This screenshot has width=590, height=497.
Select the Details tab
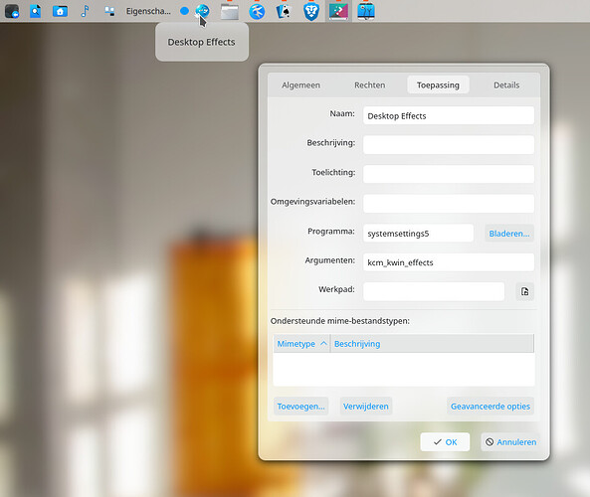point(506,84)
